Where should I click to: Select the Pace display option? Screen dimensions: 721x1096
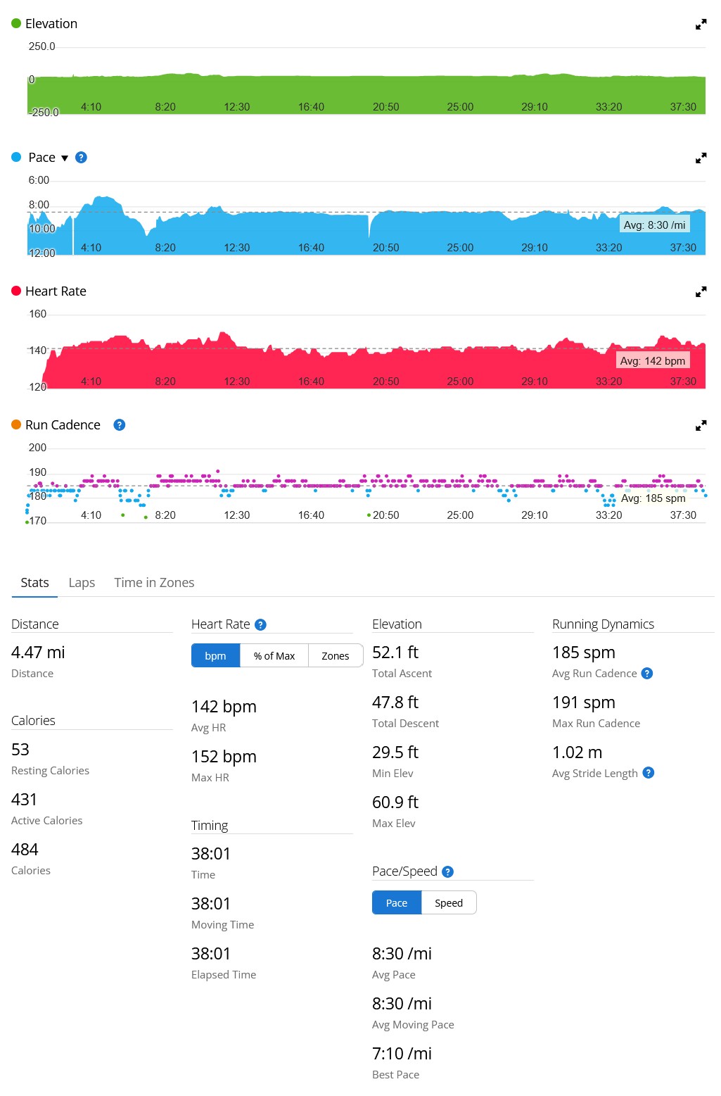(x=397, y=903)
